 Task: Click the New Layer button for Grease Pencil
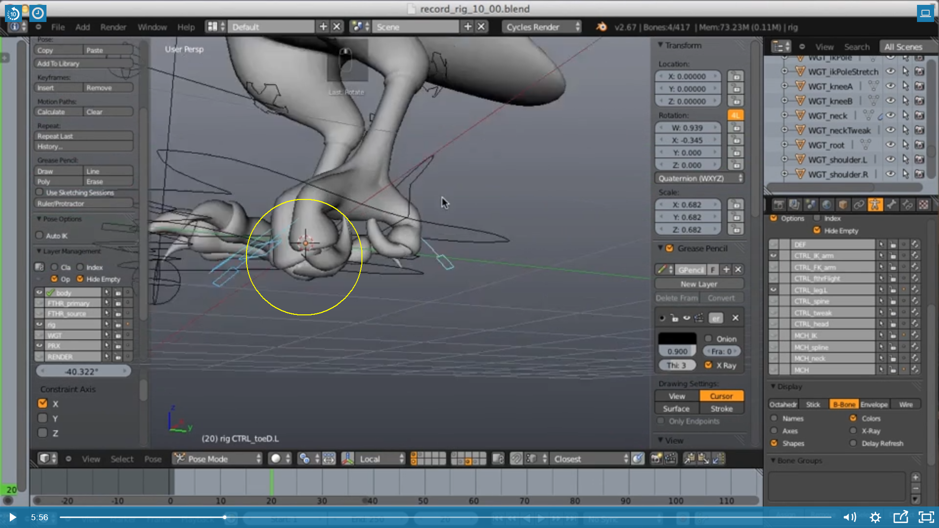[x=699, y=284]
